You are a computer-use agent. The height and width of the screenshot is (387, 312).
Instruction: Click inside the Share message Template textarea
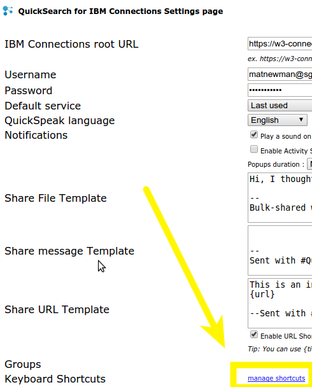280,250
